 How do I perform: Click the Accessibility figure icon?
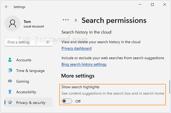[10, 92]
